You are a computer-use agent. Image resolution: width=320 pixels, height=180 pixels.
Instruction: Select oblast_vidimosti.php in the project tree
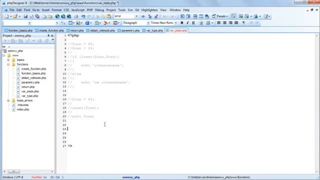[33, 78]
